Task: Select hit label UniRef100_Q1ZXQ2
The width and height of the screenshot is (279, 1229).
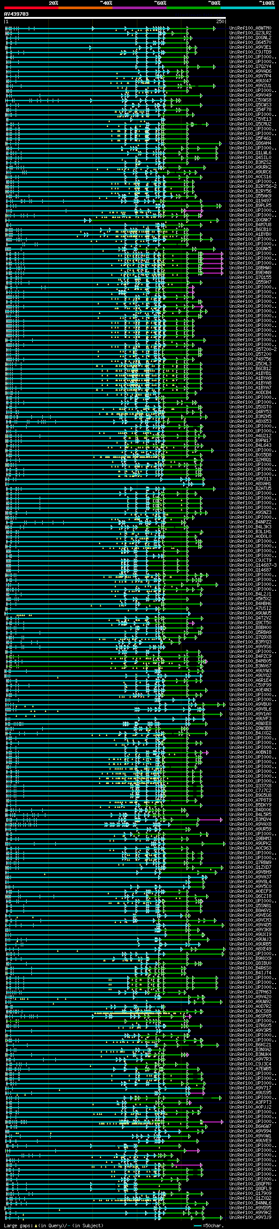Action: 250,1198
